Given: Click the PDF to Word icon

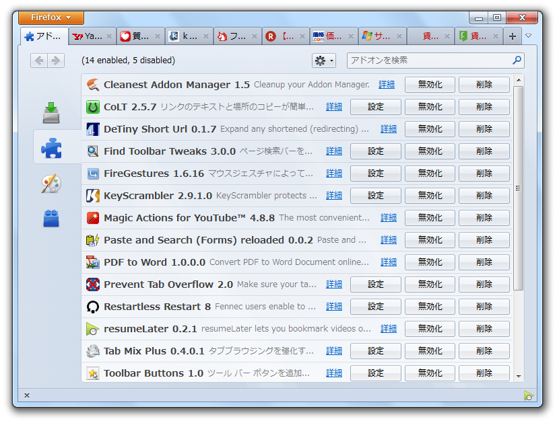Looking at the screenshot, I should click(x=93, y=262).
